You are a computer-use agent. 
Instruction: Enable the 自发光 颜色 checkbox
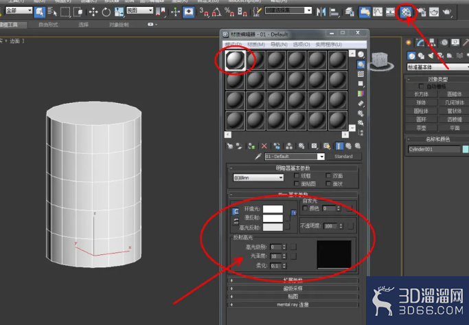(305, 208)
